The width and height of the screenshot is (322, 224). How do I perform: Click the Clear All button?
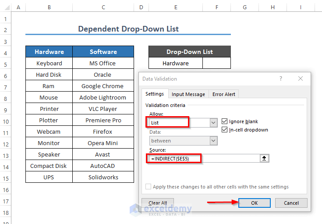click(x=158, y=203)
